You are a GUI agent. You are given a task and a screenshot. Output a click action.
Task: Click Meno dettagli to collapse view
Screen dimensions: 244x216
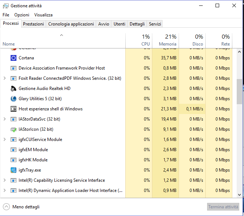click(x=26, y=207)
